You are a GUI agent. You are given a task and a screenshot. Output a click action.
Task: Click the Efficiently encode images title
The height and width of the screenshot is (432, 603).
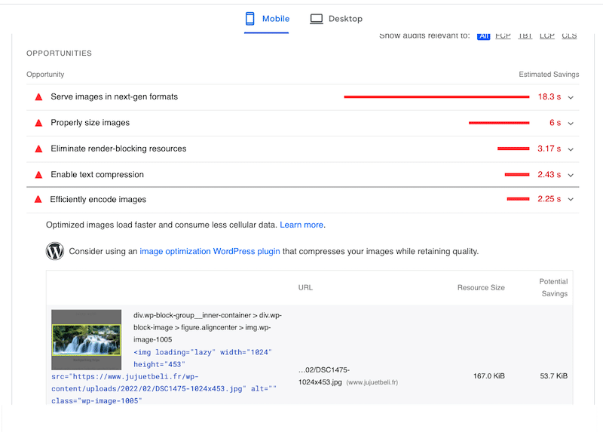click(98, 199)
